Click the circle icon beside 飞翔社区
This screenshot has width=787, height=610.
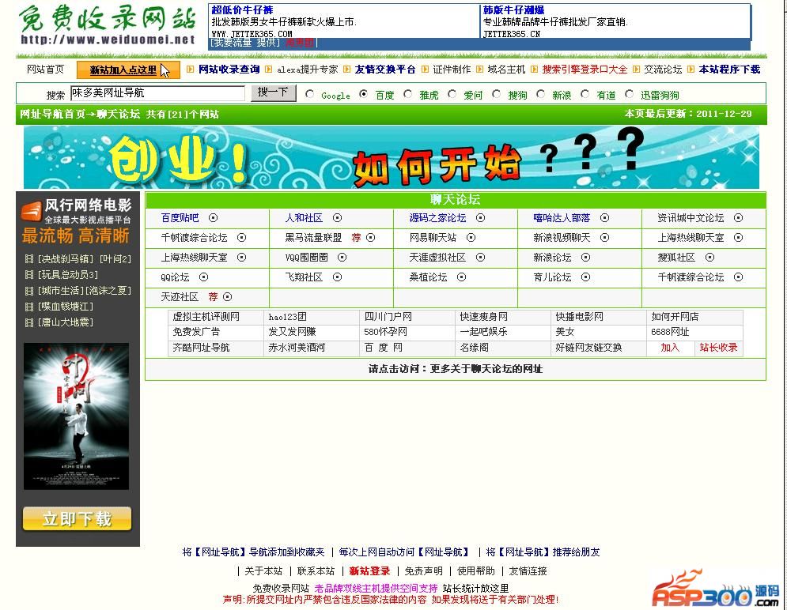(x=337, y=277)
